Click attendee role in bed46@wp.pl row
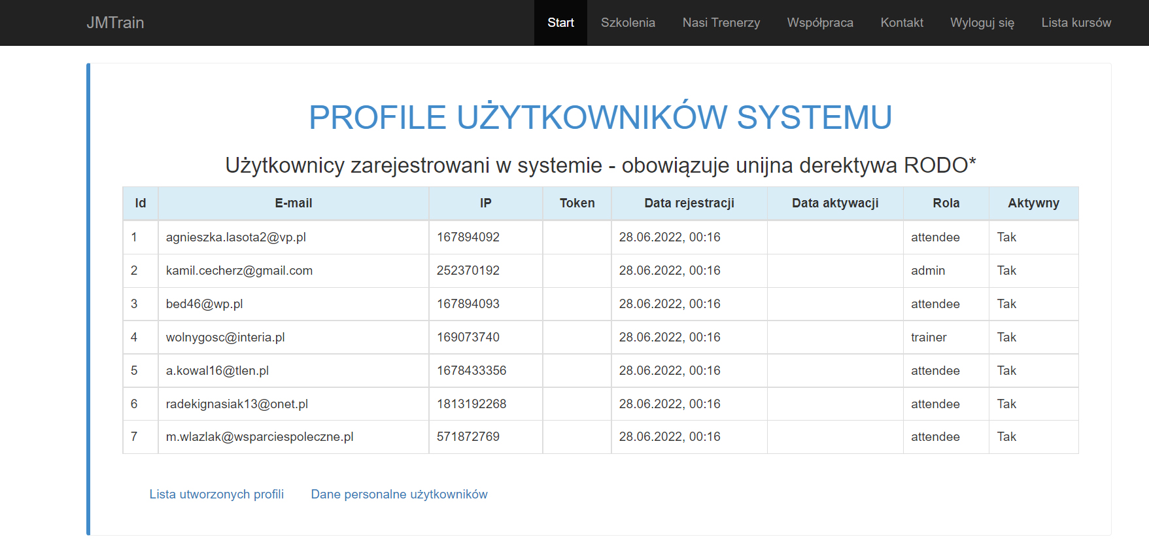1149x539 pixels. (935, 304)
